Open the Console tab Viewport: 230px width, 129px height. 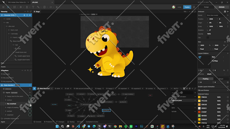tap(38, 122)
